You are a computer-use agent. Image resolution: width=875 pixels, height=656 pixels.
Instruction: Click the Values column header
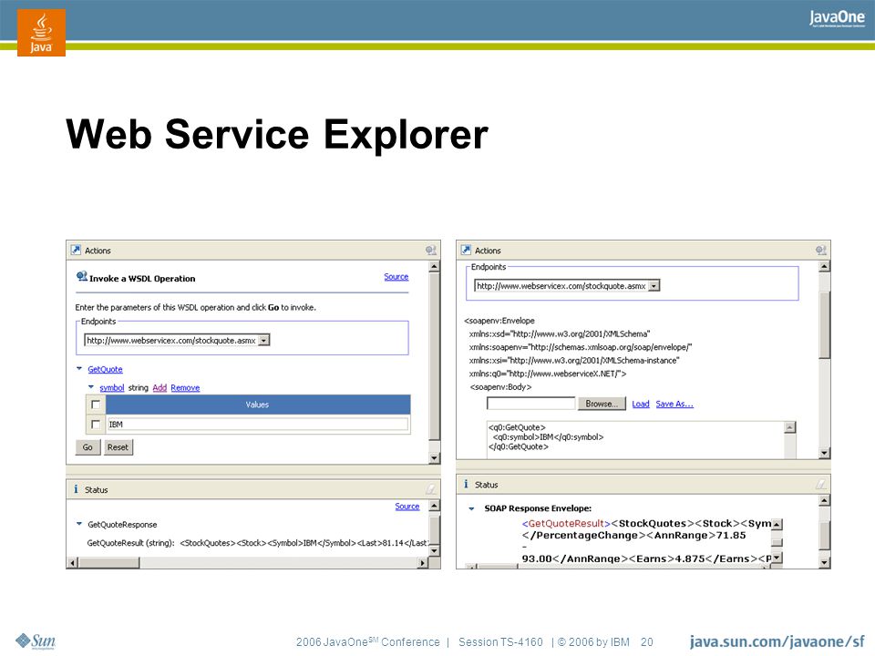(258, 405)
